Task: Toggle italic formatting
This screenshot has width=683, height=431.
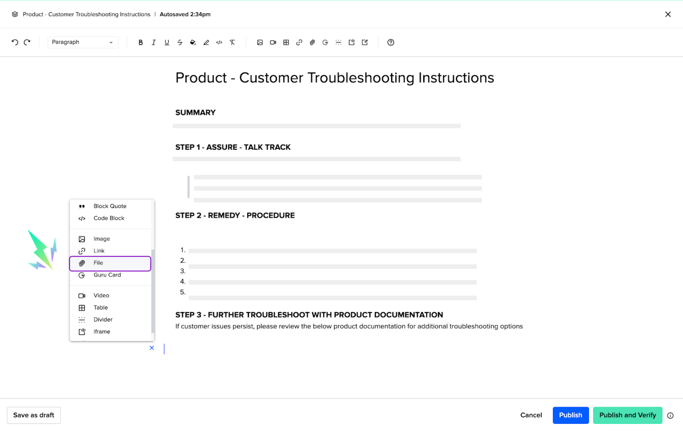Action: tap(154, 42)
